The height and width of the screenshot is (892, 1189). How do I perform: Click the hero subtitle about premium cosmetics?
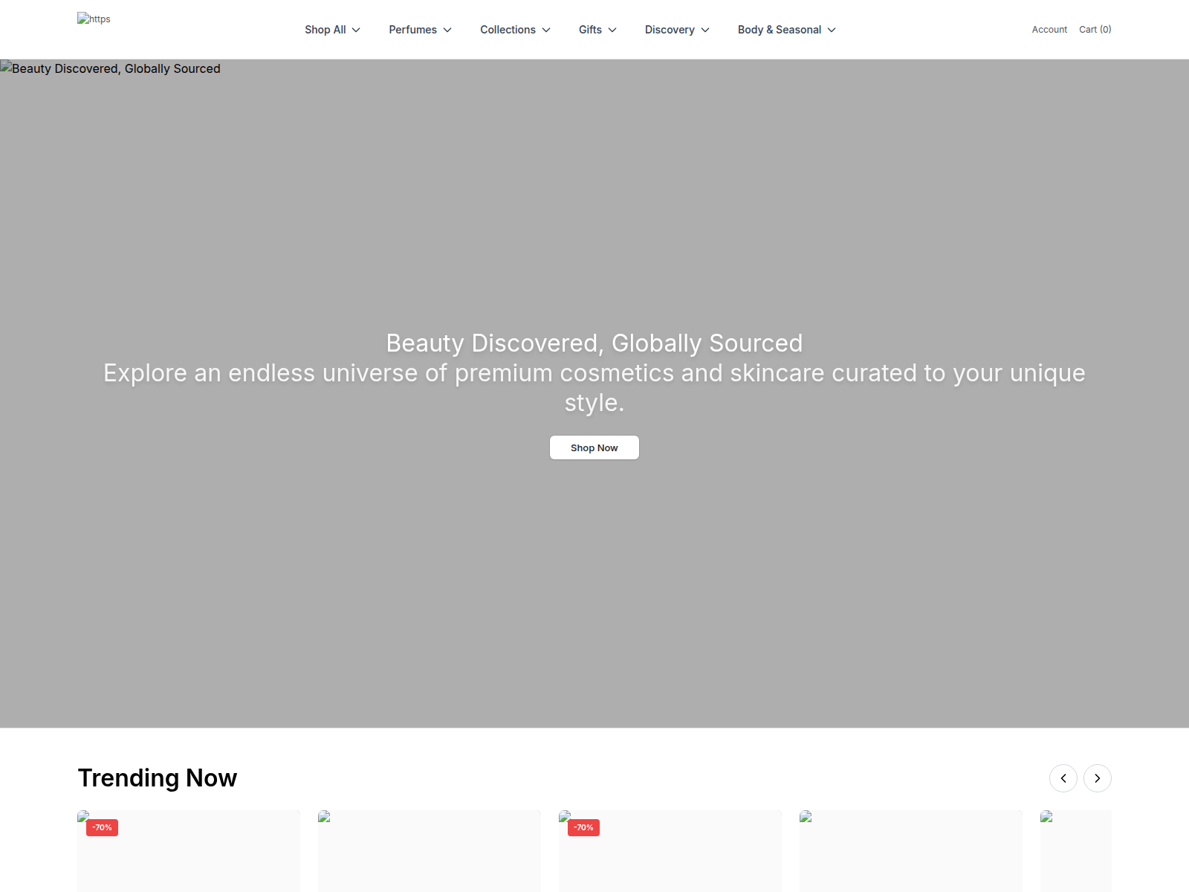pos(594,387)
